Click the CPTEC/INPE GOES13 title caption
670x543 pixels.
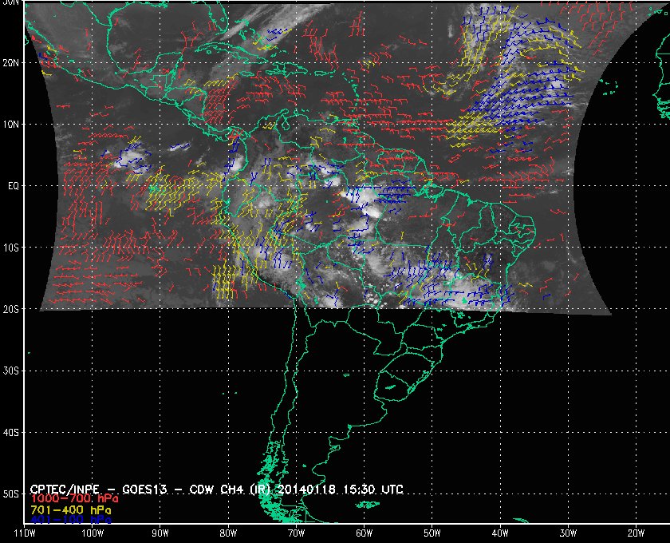(x=216, y=489)
